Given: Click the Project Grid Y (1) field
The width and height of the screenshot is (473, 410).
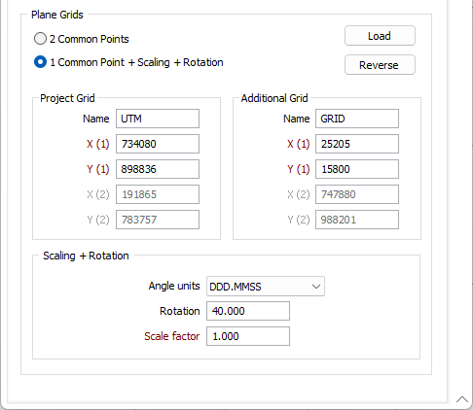Looking at the screenshot, I should (x=158, y=169).
